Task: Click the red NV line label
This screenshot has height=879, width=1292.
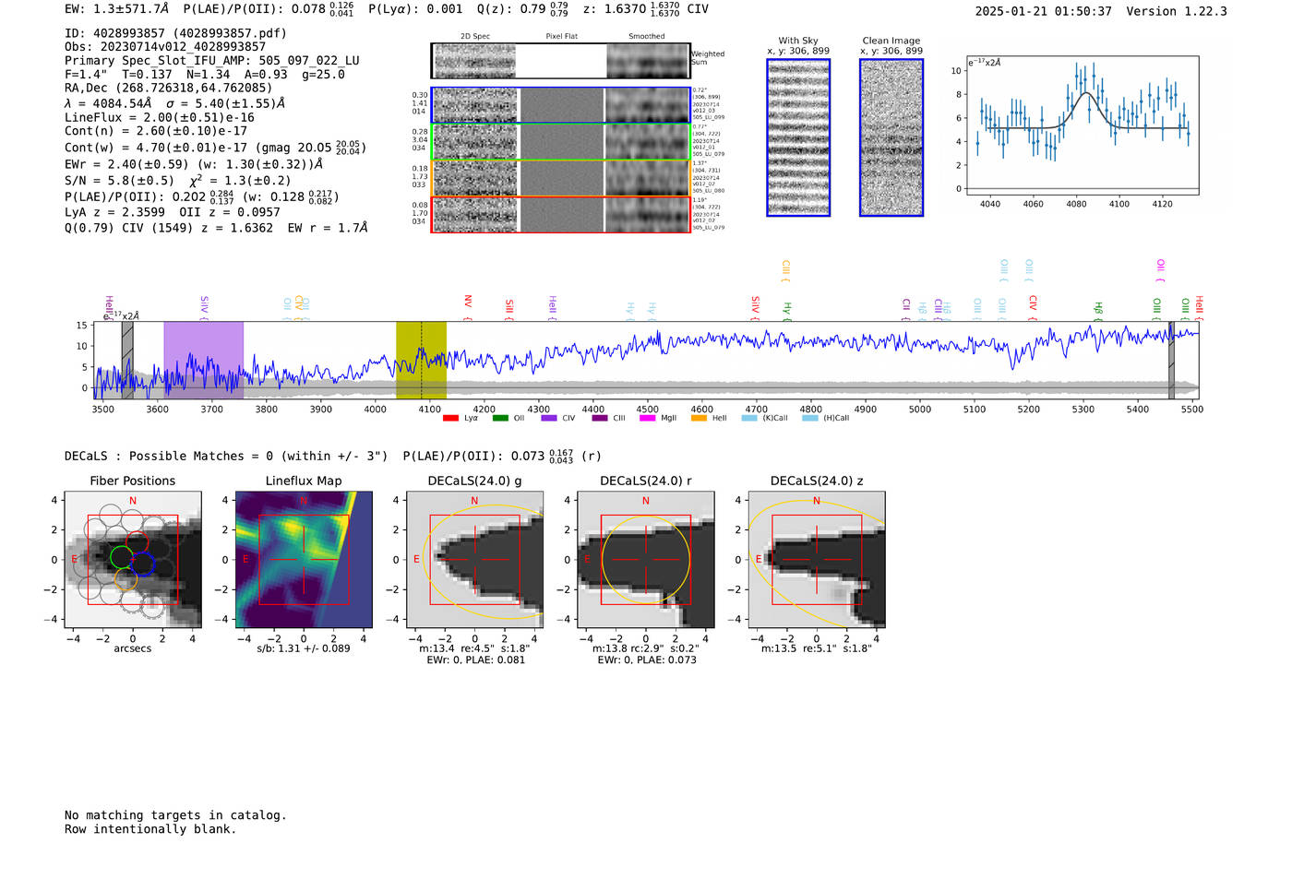Action: [x=468, y=305]
